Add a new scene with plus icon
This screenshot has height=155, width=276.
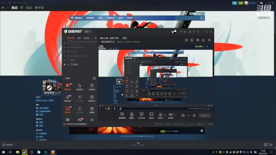[x=96, y=38]
